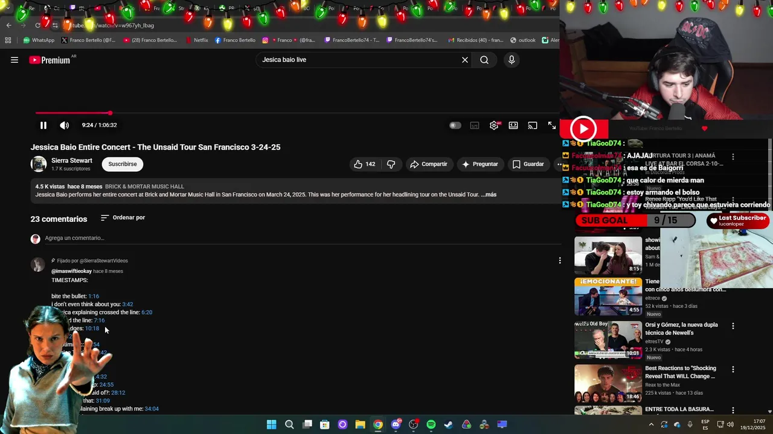Open the pinned comment three-dot menu
This screenshot has height=434, width=773.
[x=560, y=260]
